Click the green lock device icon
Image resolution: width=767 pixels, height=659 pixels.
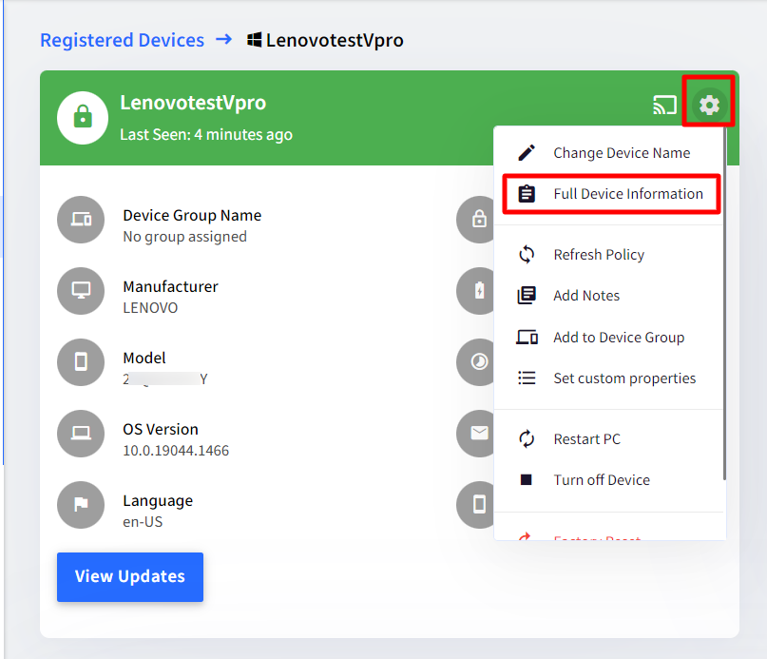click(83, 118)
